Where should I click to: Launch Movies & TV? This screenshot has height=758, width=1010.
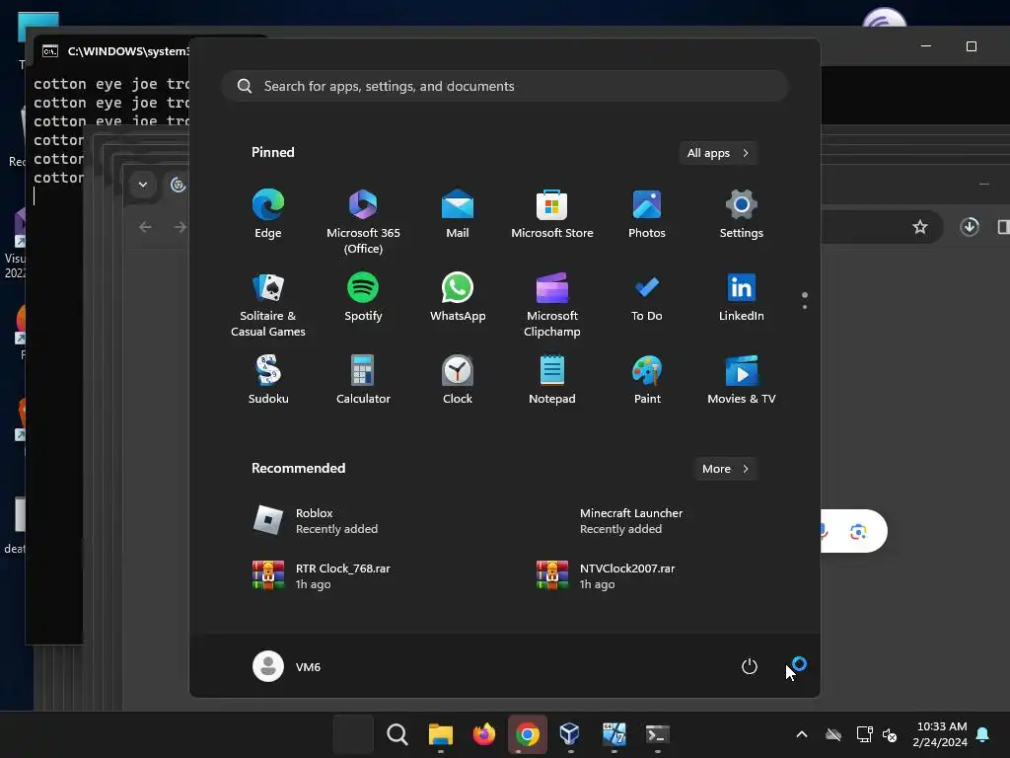coord(742,380)
